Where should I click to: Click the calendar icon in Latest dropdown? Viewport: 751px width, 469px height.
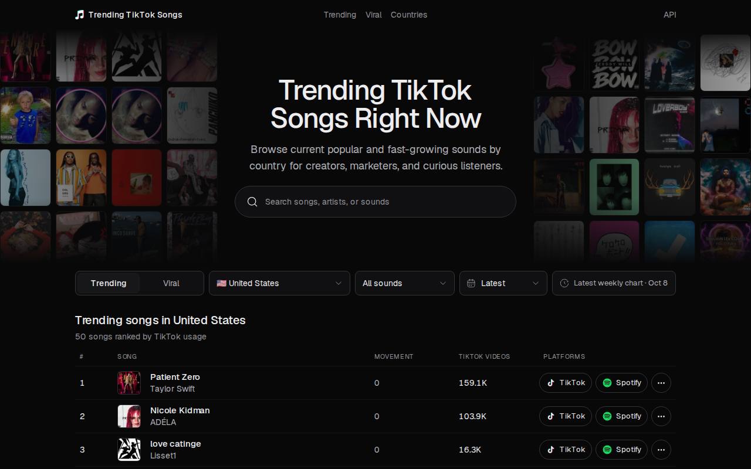[471, 283]
